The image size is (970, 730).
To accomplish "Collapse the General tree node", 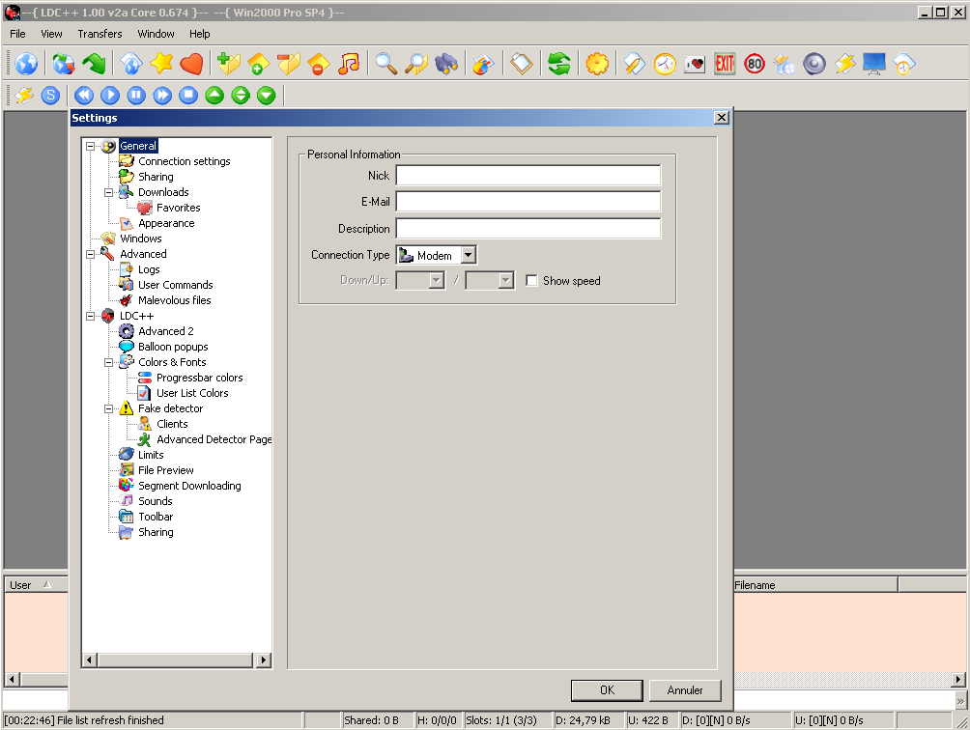I will click(90, 146).
